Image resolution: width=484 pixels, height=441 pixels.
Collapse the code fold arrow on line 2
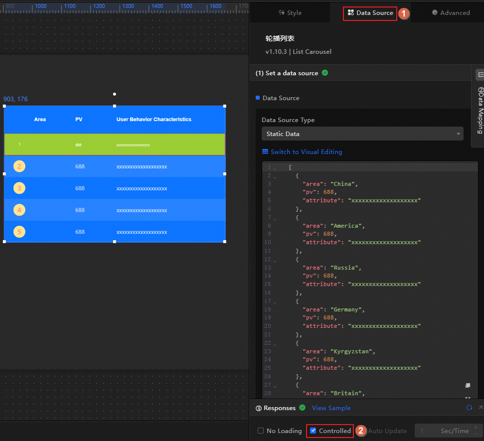pyautogui.click(x=275, y=177)
